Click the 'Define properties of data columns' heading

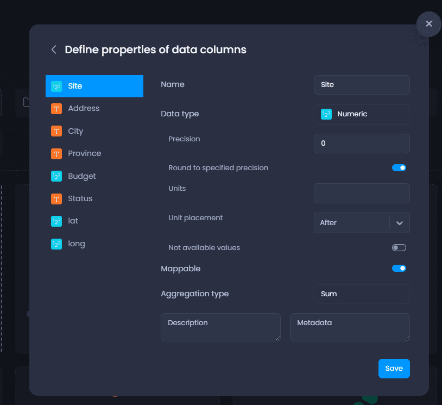click(x=156, y=49)
